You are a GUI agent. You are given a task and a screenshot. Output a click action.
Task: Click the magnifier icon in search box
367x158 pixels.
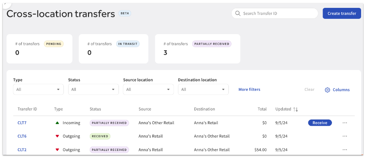point(238,13)
